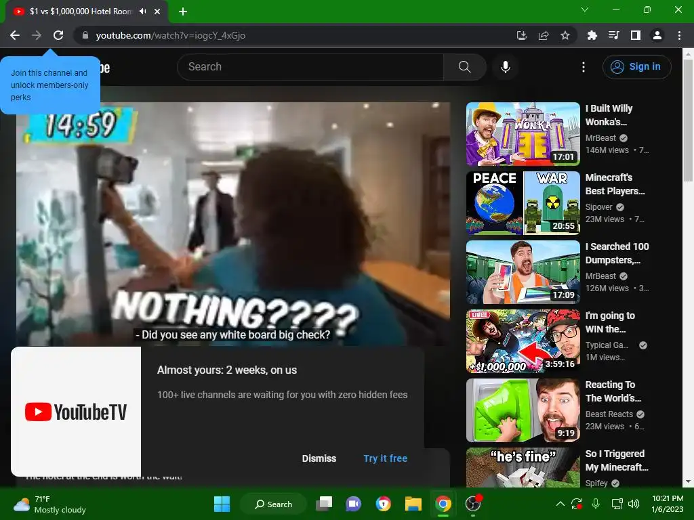Open the YouTube settings three-dot menu
The image size is (694, 520).
[584, 67]
